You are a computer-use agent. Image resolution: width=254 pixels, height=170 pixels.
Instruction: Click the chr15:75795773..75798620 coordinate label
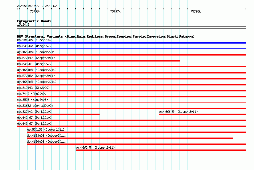point(38,6)
